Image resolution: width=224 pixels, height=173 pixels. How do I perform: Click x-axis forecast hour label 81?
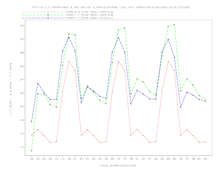click(199, 159)
